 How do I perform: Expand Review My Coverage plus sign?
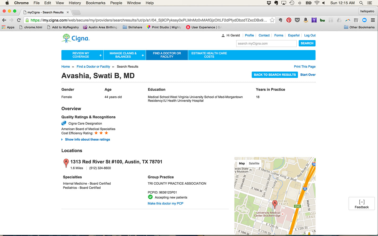(x=101, y=55)
